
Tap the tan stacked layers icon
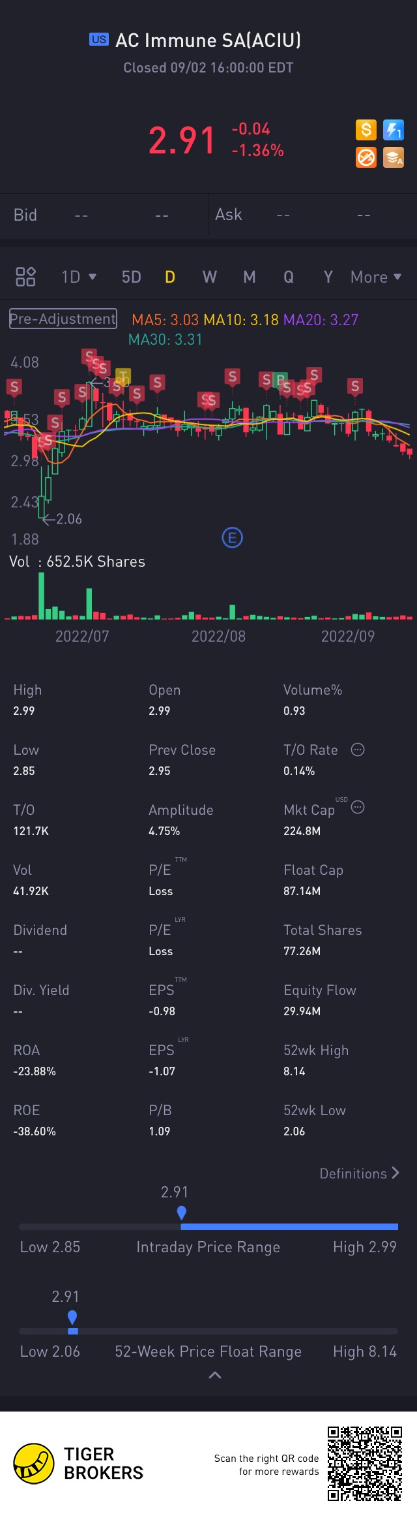coord(394,157)
